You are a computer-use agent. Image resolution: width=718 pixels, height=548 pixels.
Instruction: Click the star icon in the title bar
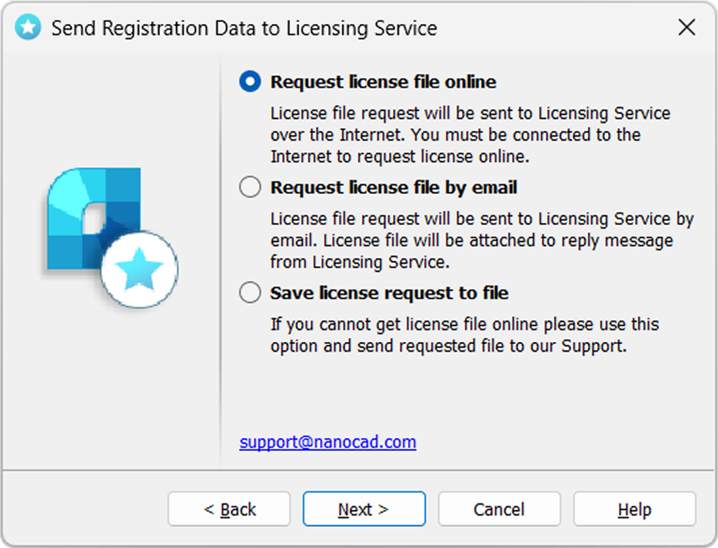[28, 27]
